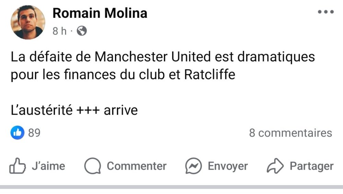View the 89 reactions count
The width and height of the screenshot is (343, 194).
[34, 133]
